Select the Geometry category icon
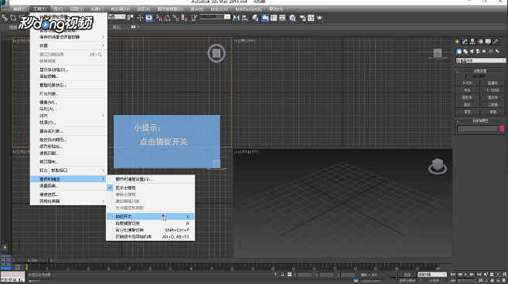The image size is (508, 284). click(x=459, y=51)
